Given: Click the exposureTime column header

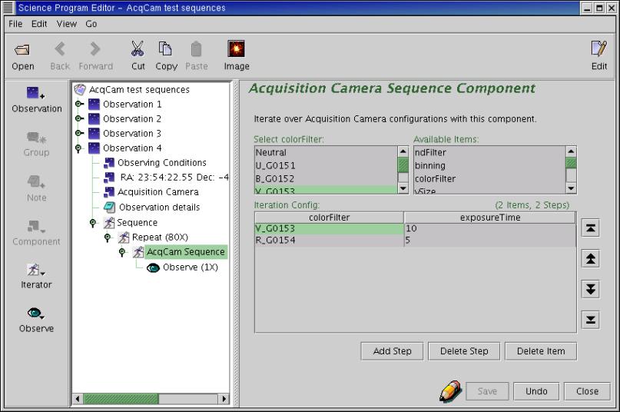Looking at the screenshot, I should pyautogui.click(x=490, y=218).
